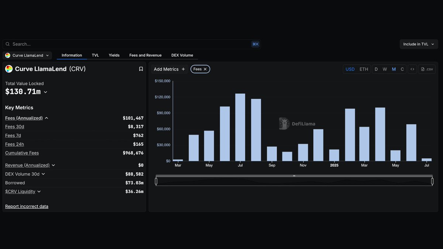Click the $73.03m Borrowed value
The image size is (443, 249).
click(x=134, y=183)
